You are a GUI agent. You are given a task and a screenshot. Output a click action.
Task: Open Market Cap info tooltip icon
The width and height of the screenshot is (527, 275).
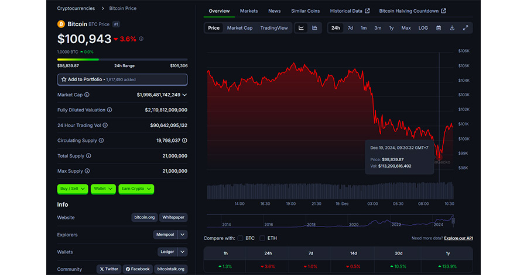point(87,95)
